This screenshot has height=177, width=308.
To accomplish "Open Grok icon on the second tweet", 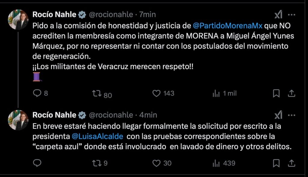I will (279, 115).
